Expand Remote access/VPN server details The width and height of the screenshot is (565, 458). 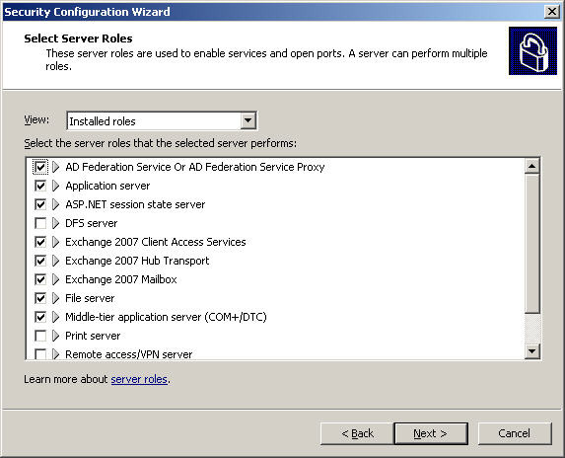[55, 354]
